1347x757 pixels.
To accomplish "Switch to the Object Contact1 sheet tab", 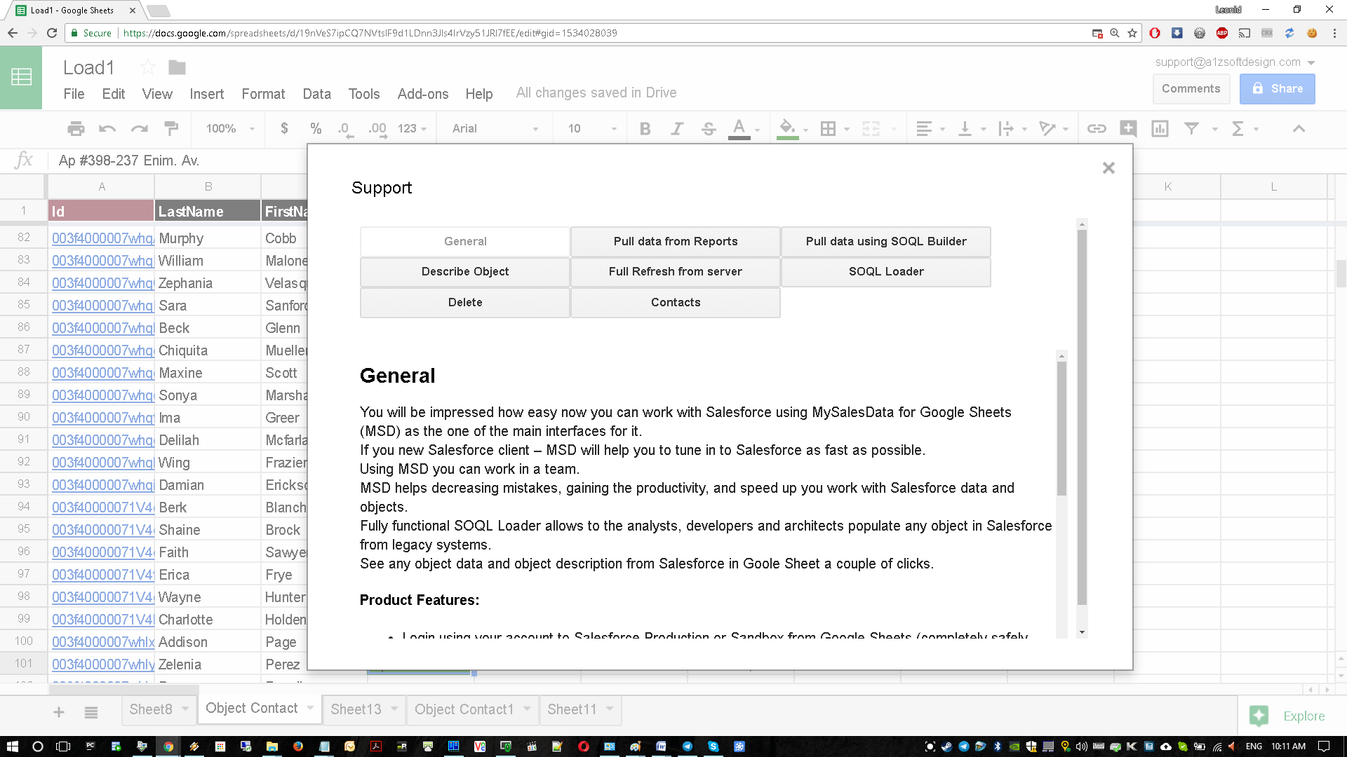I will pyautogui.click(x=464, y=709).
